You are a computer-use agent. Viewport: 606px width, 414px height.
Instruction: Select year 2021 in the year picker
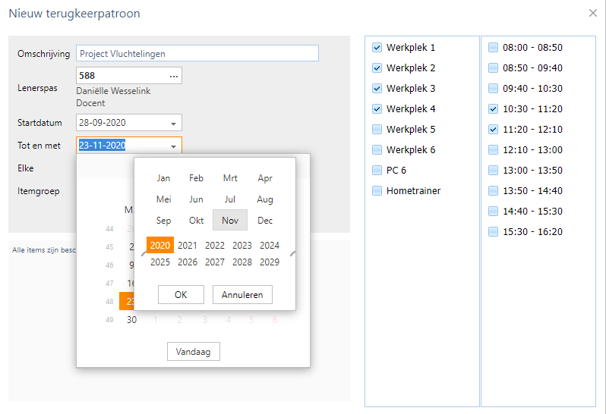[187, 245]
